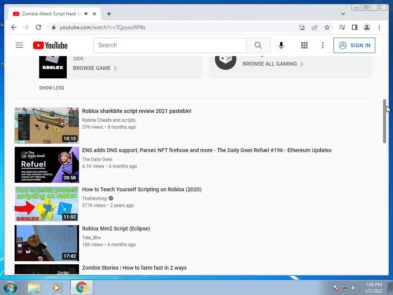
Task: Click BROWSE GAME link
Action: tap(95, 68)
